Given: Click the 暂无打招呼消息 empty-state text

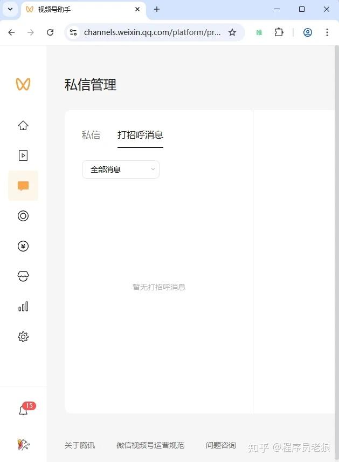Looking at the screenshot, I should click(159, 287).
